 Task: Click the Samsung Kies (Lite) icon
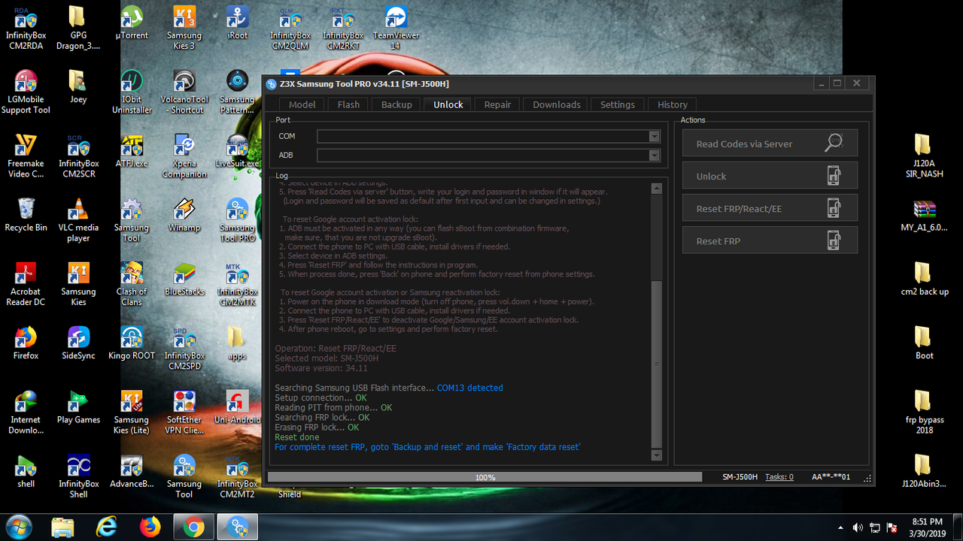click(x=132, y=413)
